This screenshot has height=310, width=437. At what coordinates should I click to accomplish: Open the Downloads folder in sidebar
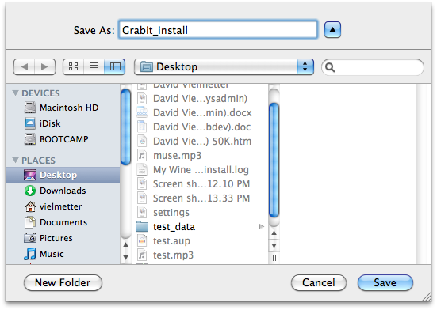tap(55, 191)
